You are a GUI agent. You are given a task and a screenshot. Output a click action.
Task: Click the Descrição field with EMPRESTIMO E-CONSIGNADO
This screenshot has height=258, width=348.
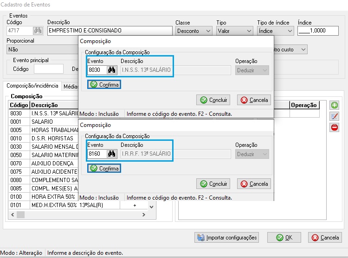[110, 31]
